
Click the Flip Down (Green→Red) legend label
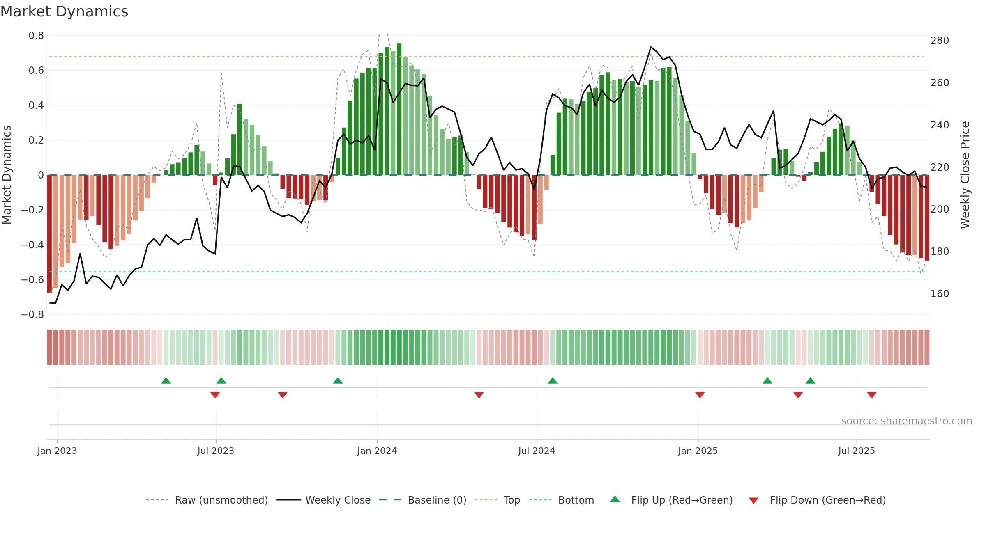pyautogui.click(x=828, y=500)
